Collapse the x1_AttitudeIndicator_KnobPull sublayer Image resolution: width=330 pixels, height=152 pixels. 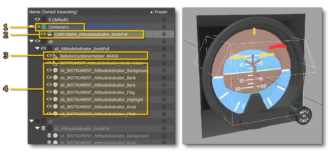(x=38, y=128)
